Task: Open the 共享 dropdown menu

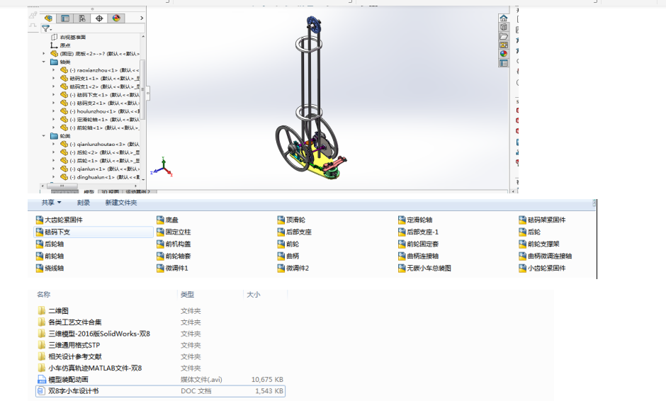Action: 51,203
